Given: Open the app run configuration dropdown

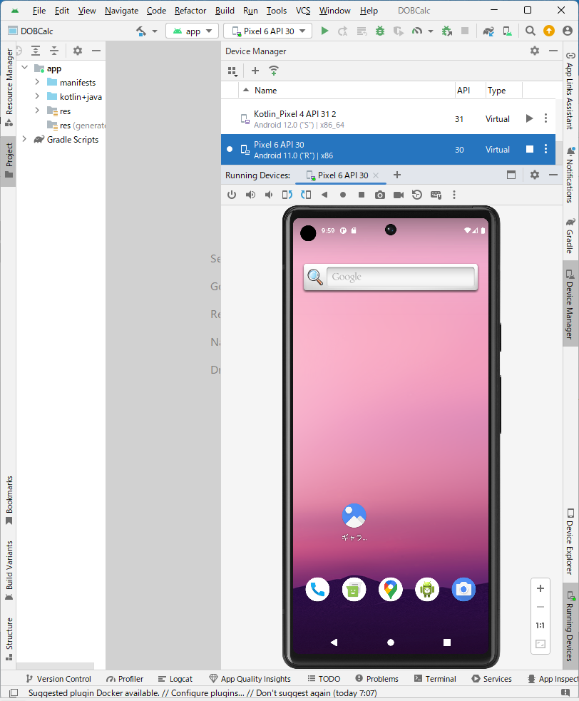Looking at the screenshot, I should (193, 31).
